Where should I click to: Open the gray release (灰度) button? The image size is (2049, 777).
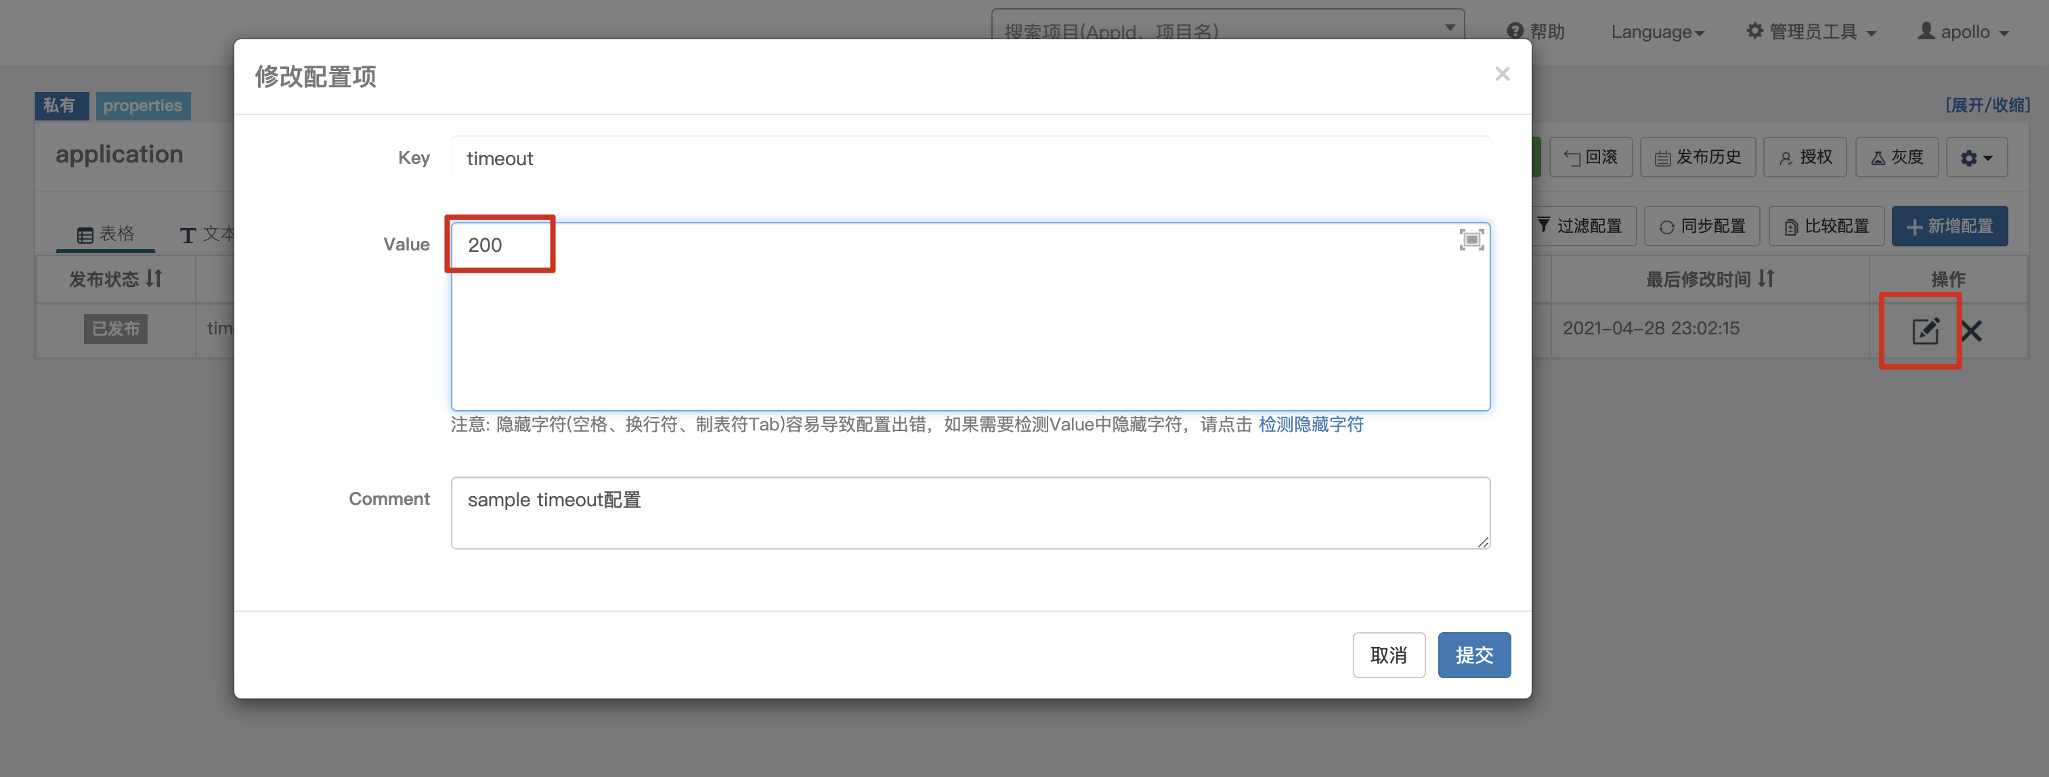tap(1896, 158)
